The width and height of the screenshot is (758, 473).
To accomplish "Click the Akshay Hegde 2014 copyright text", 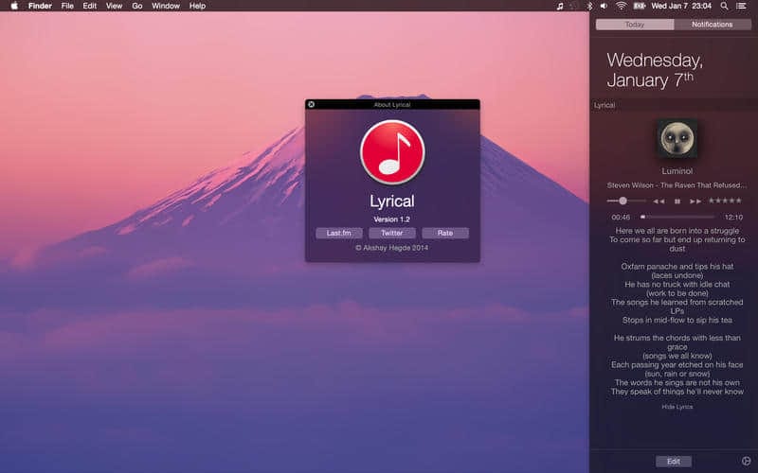I will [392, 248].
